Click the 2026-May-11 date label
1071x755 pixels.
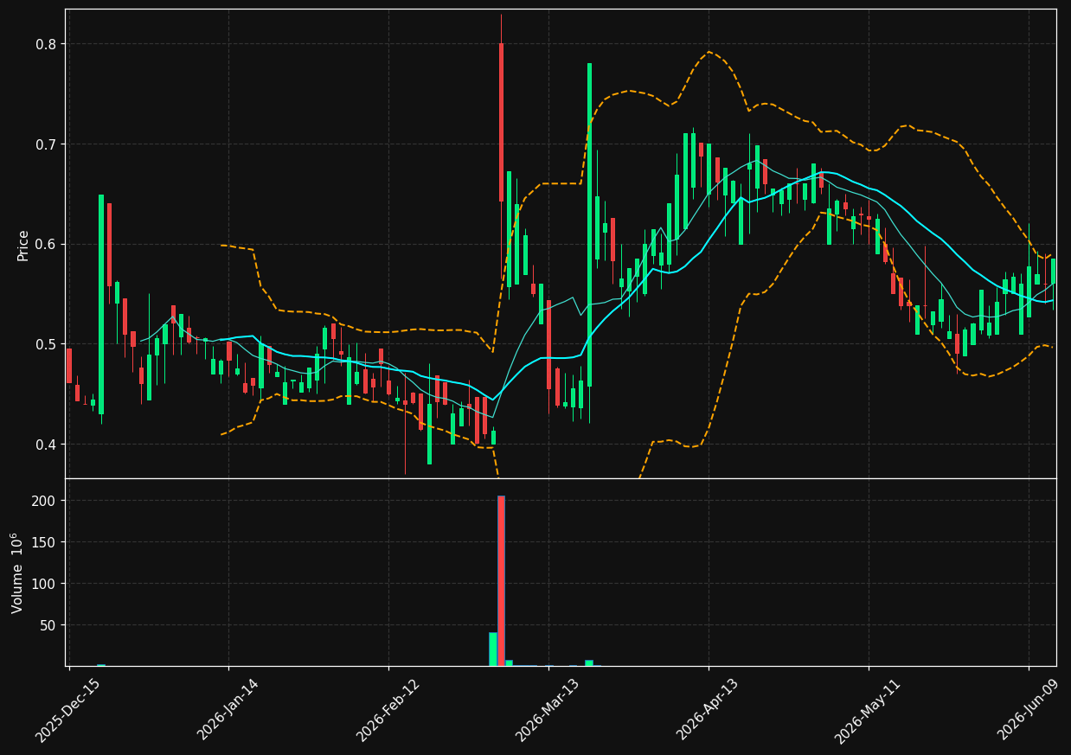coord(868,710)
